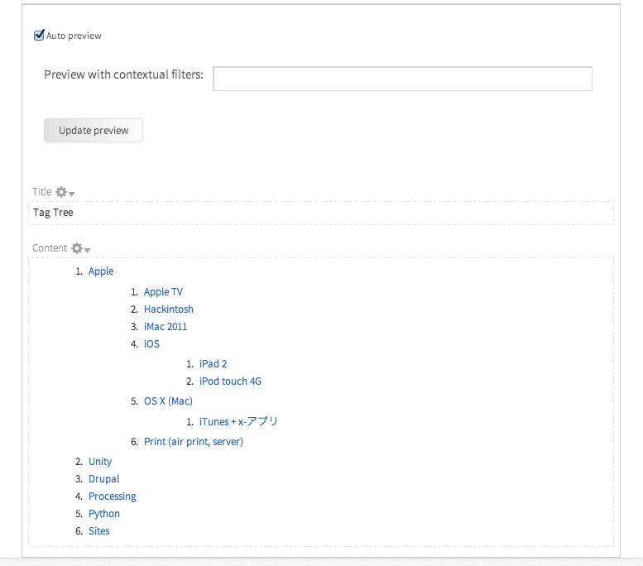Expand the Content gear dropdown arrow
This screenshot has height=566, width=643.
tap(88, 250)
